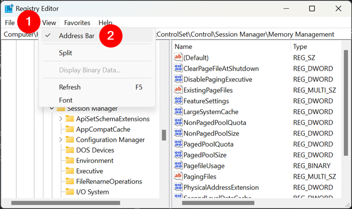The image size is (352, 209).
Task: Click the FeatureSettings DWORD icon
Action: point(178,100)
